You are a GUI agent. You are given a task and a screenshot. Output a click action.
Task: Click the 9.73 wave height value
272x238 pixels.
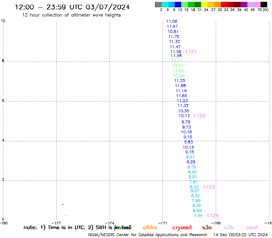point(186,127)
